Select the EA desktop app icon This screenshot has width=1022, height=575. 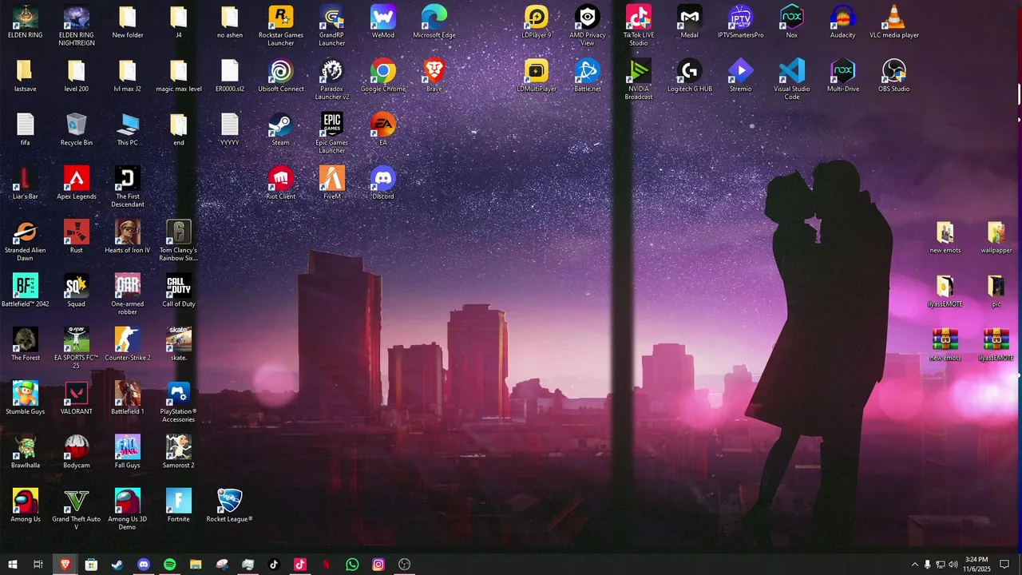click(x=383, y=129)
